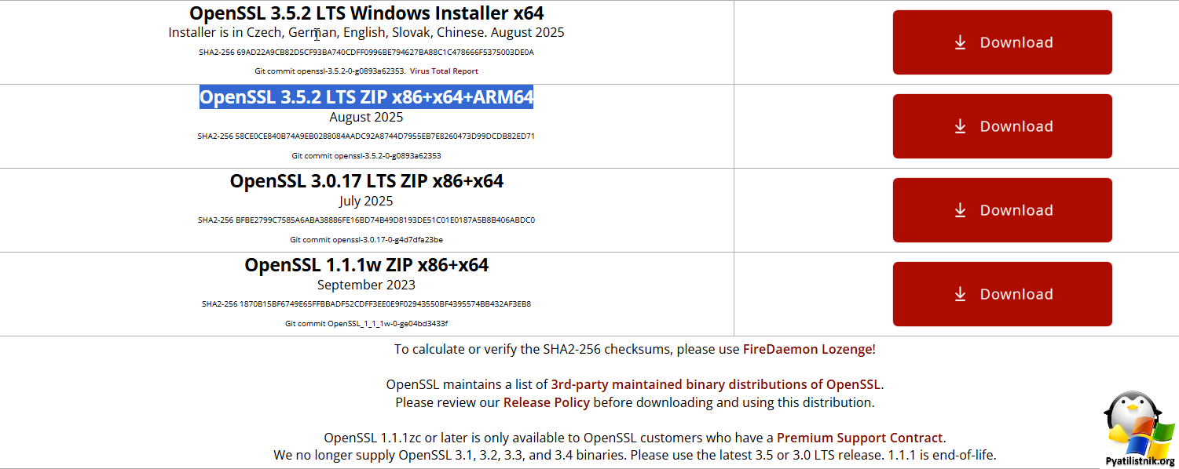Open the FireDaemon Lozenge link
Viewport: 1179px width, 469px height.
coord(807,349)
